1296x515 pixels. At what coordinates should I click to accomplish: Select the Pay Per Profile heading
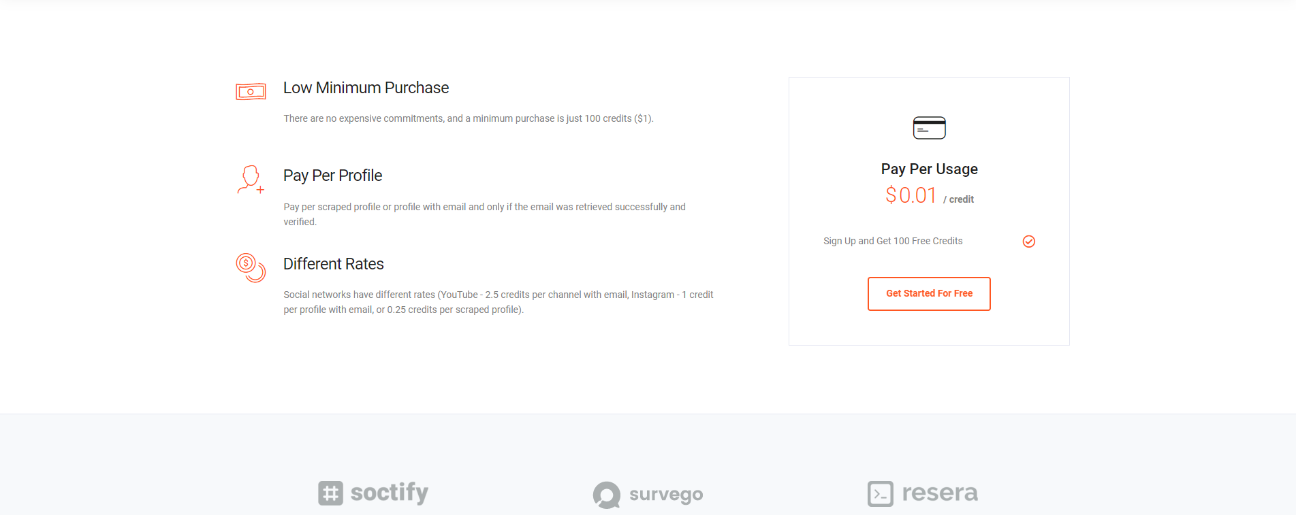pyautogui.click(x=332, y=176)
